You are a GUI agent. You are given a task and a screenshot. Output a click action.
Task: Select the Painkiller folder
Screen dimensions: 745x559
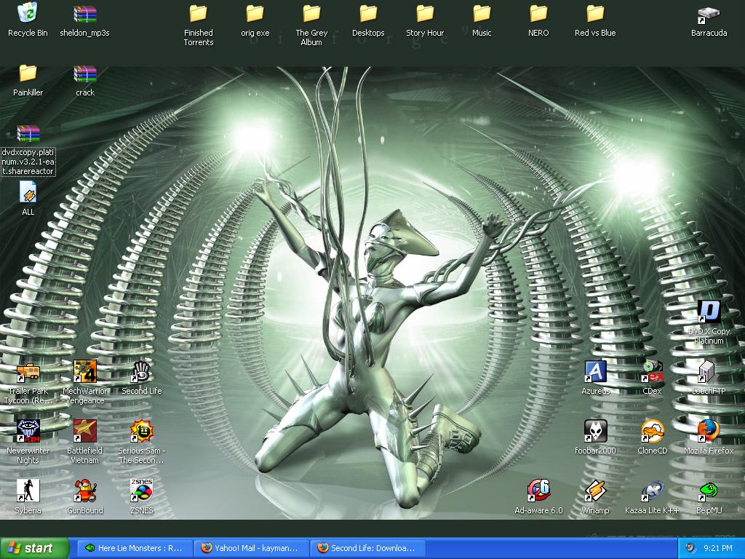[x=28, y=74]
